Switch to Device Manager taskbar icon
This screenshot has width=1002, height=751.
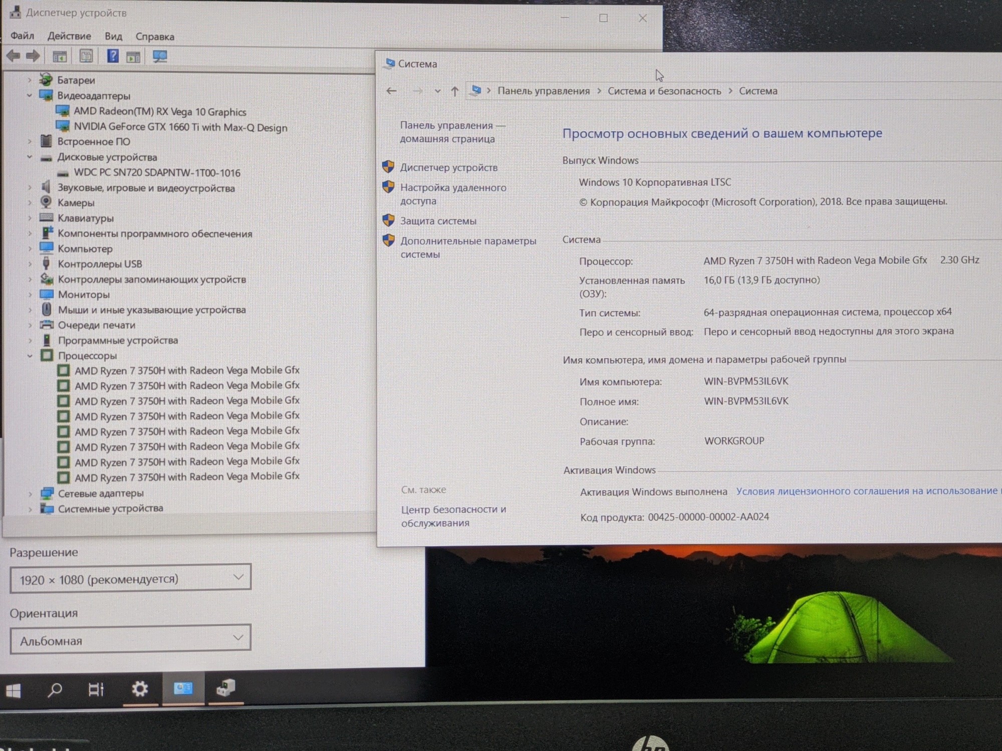(225, 688)
